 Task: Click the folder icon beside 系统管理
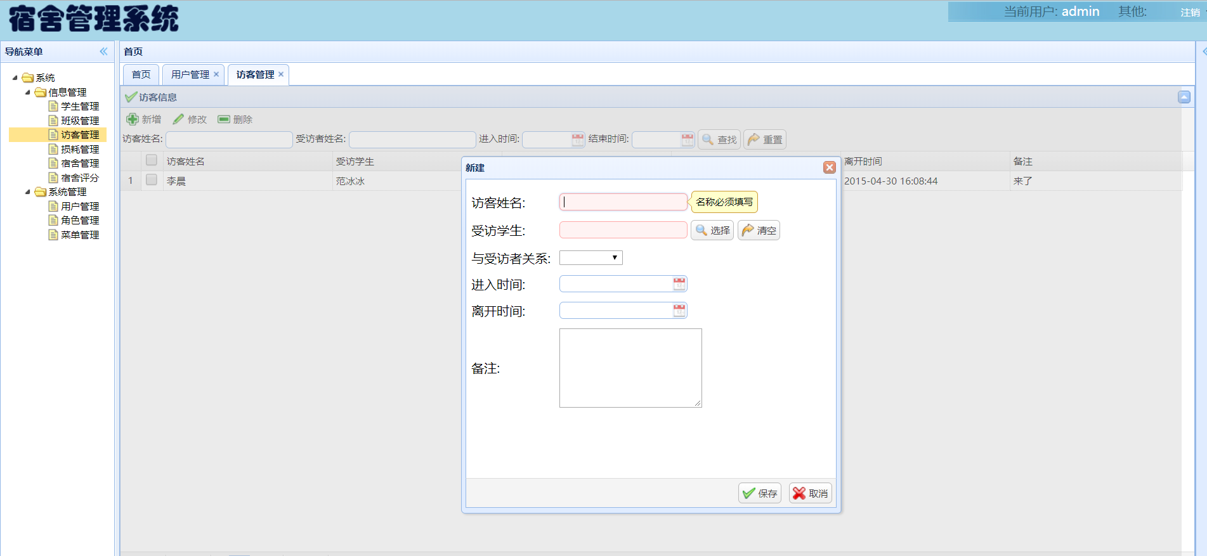(41, 191)
